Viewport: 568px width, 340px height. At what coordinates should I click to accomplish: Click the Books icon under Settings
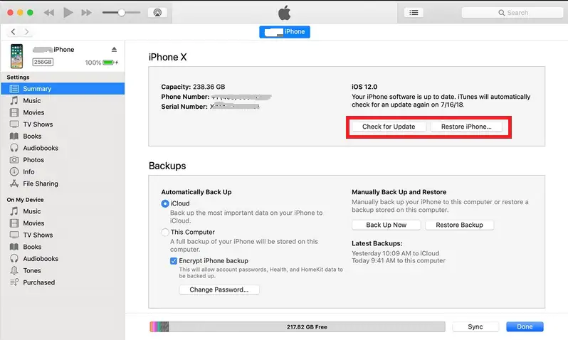(14, 136)
